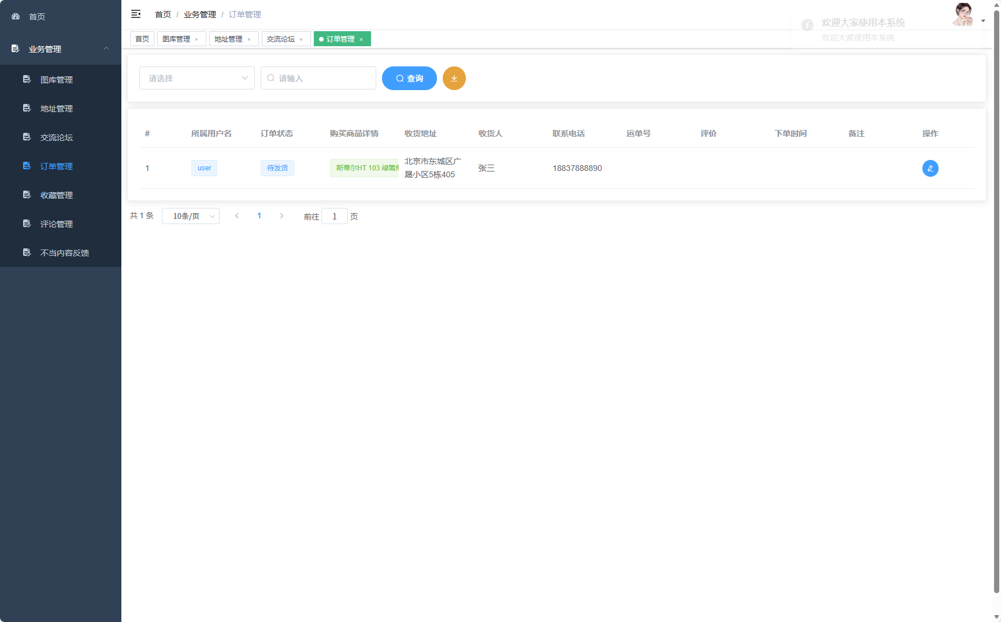The width and height of the screenshot is (1001, 622).
Task: Click the 查询 search button
Action: 409,79
